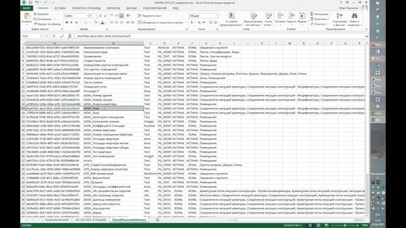This screenshot has width=406, height=228.
Task: Apply the red font color A
Action: coord(103,23)
